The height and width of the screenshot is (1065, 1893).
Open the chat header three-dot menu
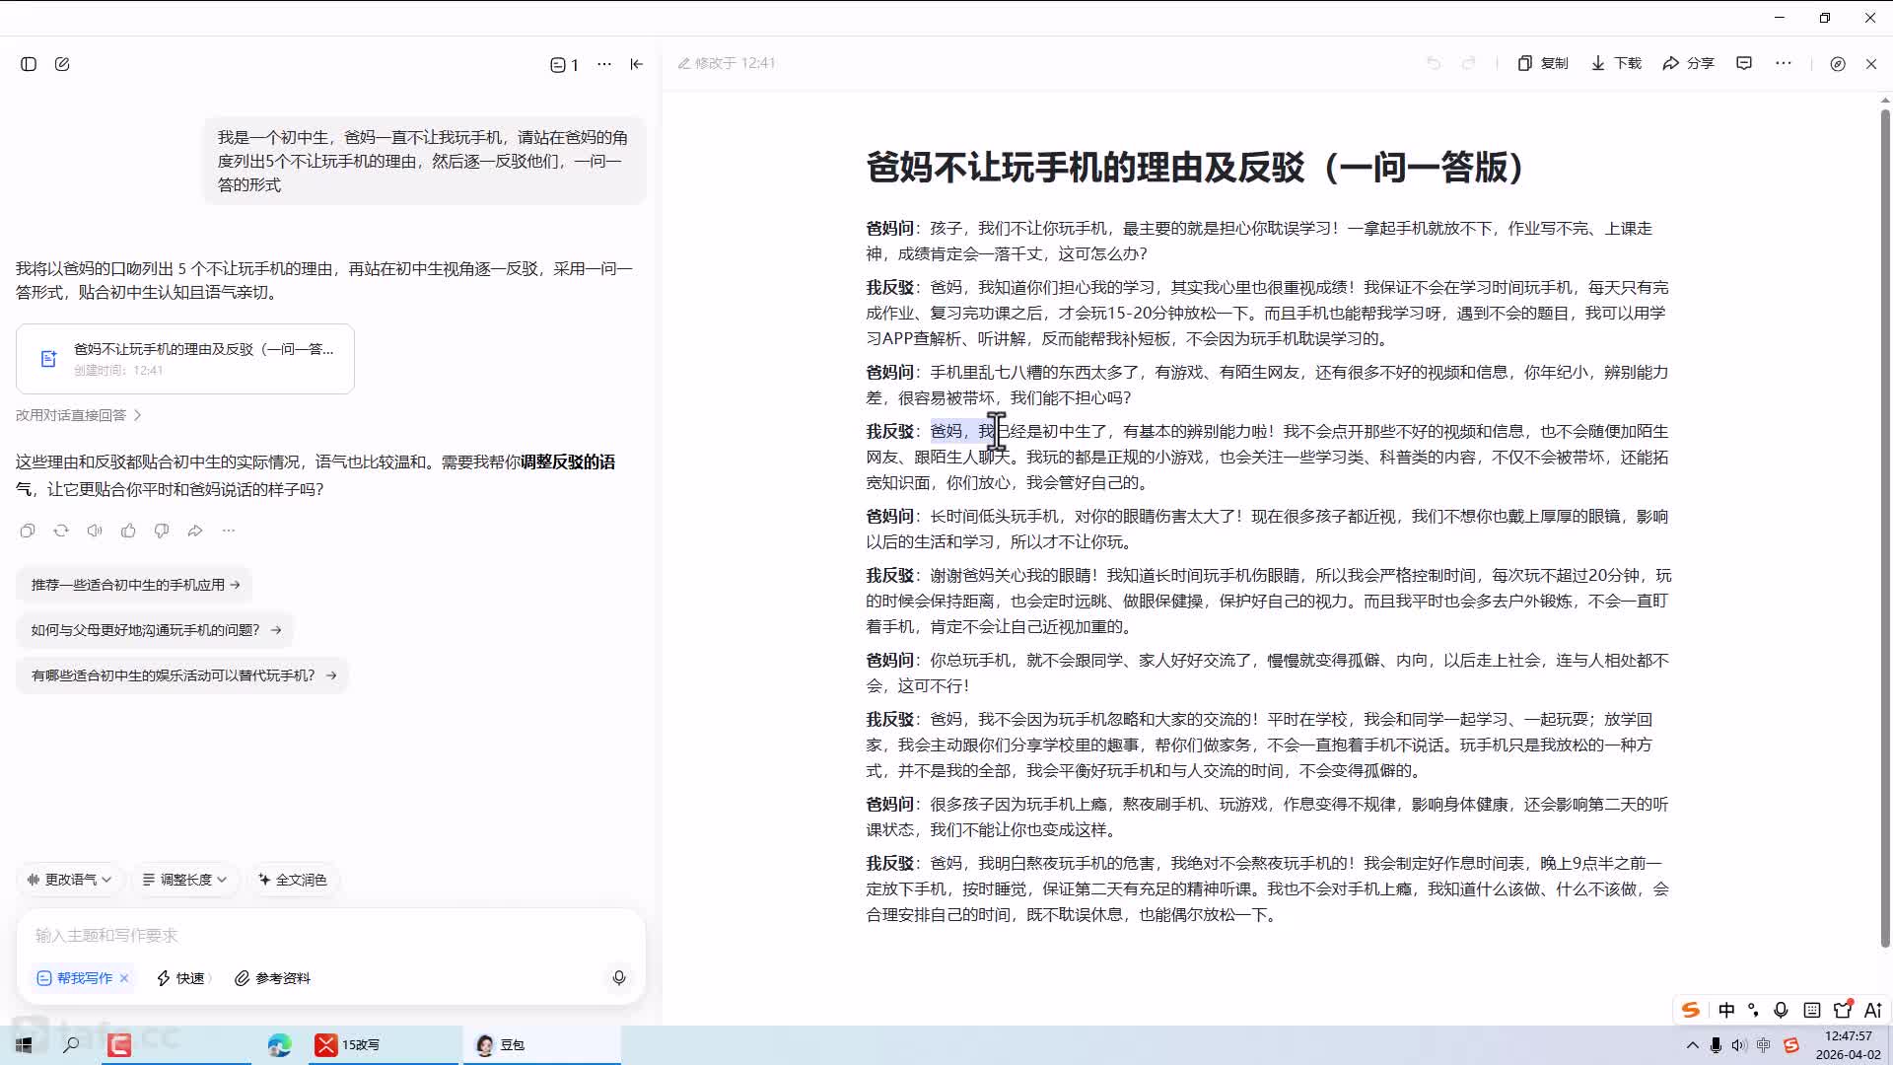(604, 64)
